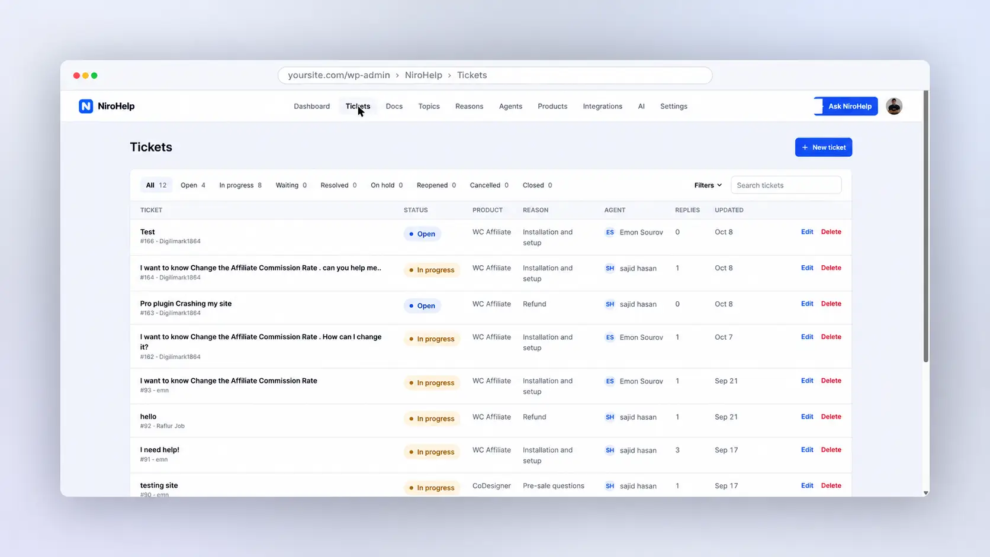
Task: Edit the Test ticket #166
Action: [x=807, y=232]
